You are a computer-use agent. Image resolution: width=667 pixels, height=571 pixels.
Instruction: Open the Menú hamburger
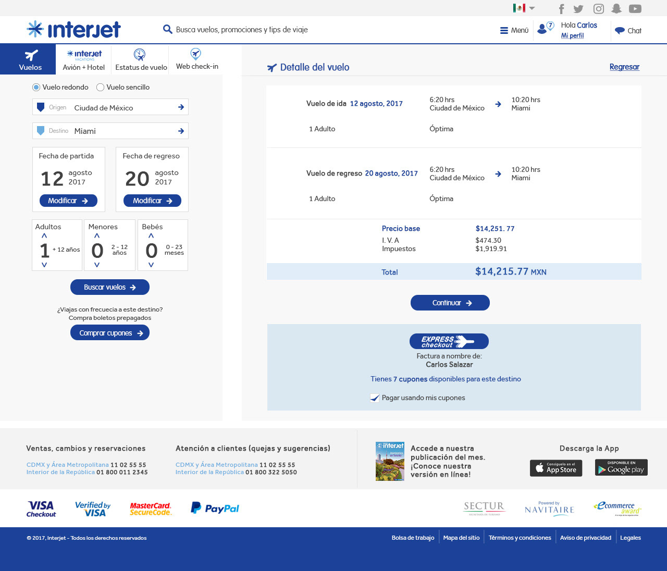point(514,30)
